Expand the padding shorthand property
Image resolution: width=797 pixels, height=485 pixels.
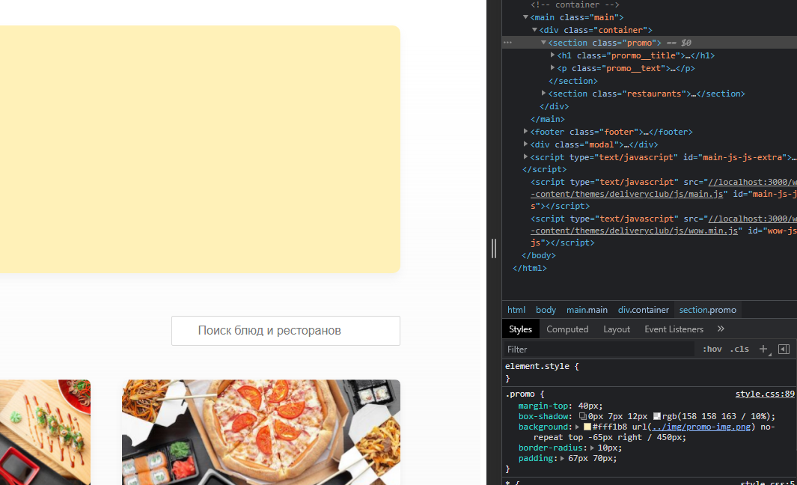[x=562, y=458]
